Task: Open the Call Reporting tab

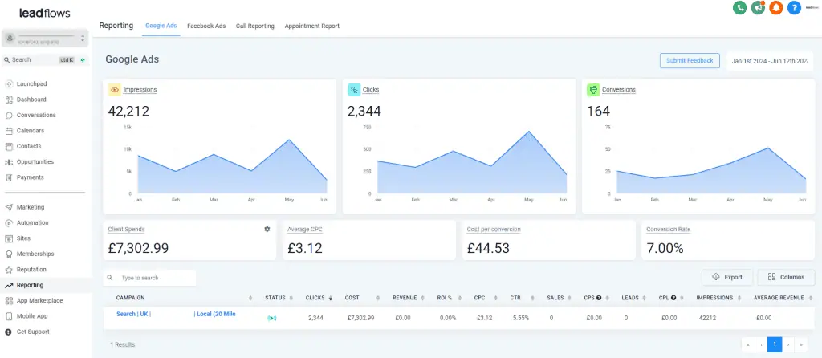Action: coord(254,26)
